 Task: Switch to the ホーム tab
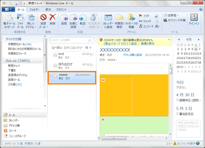(x=21, y=9)
